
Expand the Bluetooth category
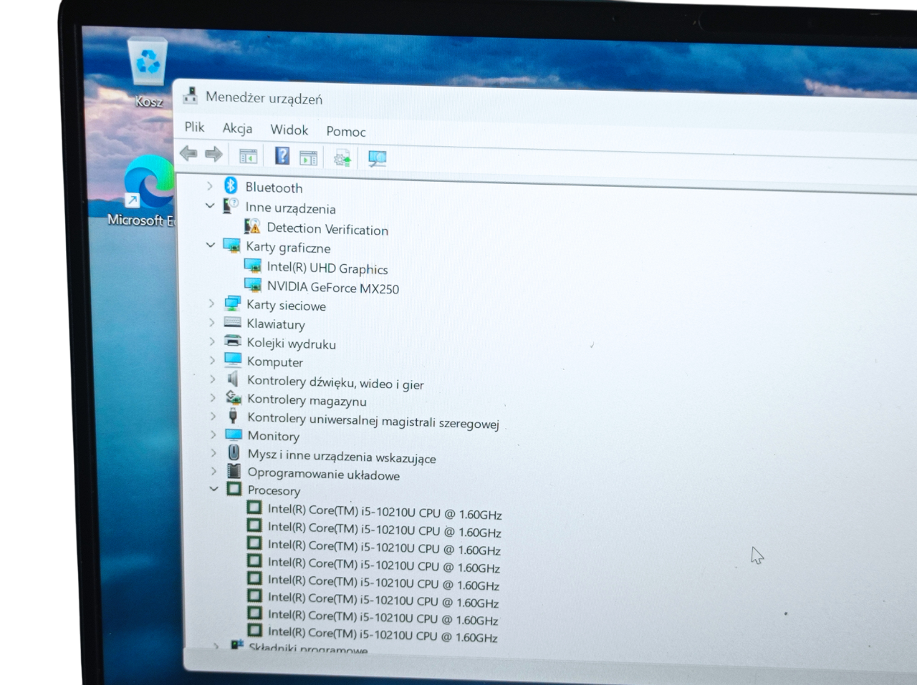coord(210,186)
